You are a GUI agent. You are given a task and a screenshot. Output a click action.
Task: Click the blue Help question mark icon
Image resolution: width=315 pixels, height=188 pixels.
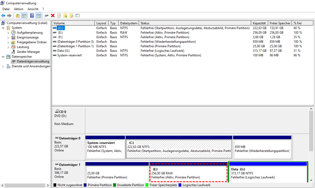pos(32,16)
